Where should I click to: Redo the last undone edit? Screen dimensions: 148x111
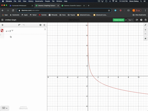click(x=23, y=25)
